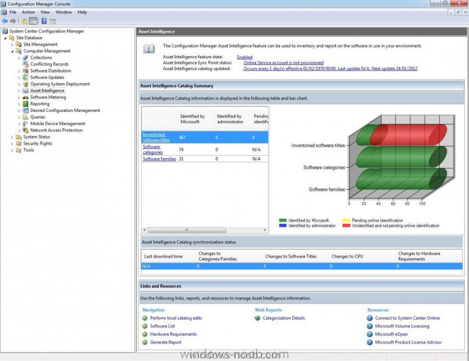
Task: Click the Network Access Protection icon
Action: pyautogui.click(x=26, y=130)
